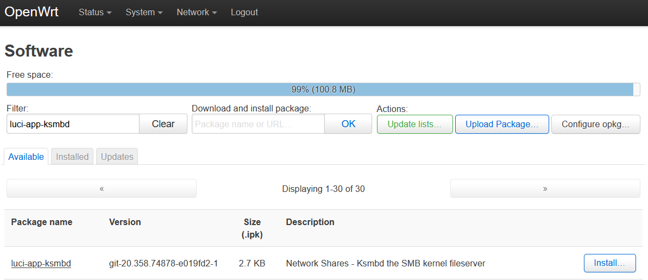The image size is (648, 280).
Task: Click the free space progress bar
Action: click(x=324, y=89)
